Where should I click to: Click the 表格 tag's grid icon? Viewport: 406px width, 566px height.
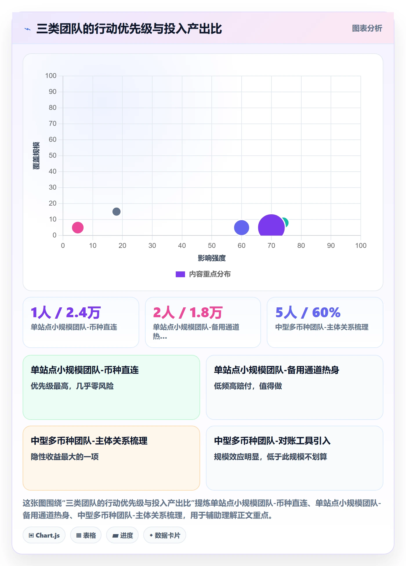point(79,536)
